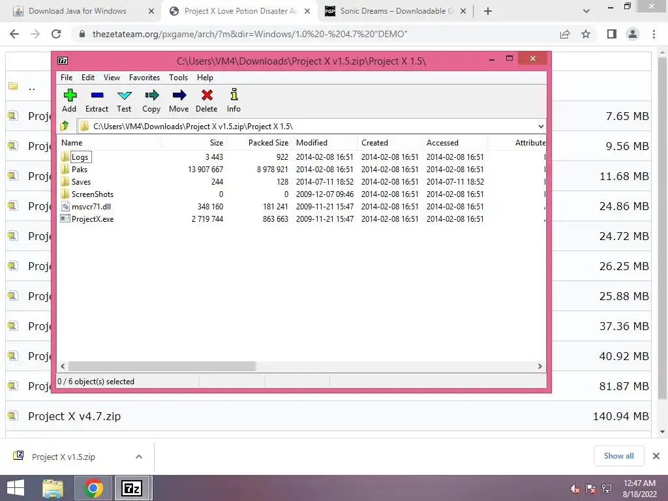Screen dimensions: 668x501
Task: Sort by the Created column header
Action: pos(390,143)
